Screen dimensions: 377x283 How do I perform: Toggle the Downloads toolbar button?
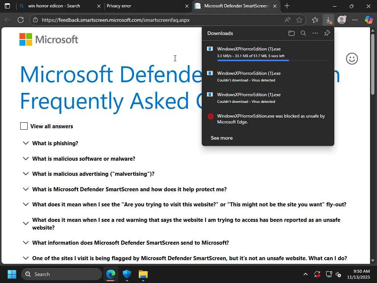click(328, 20)
